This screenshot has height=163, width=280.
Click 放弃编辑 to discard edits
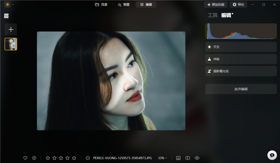[241, 89]
